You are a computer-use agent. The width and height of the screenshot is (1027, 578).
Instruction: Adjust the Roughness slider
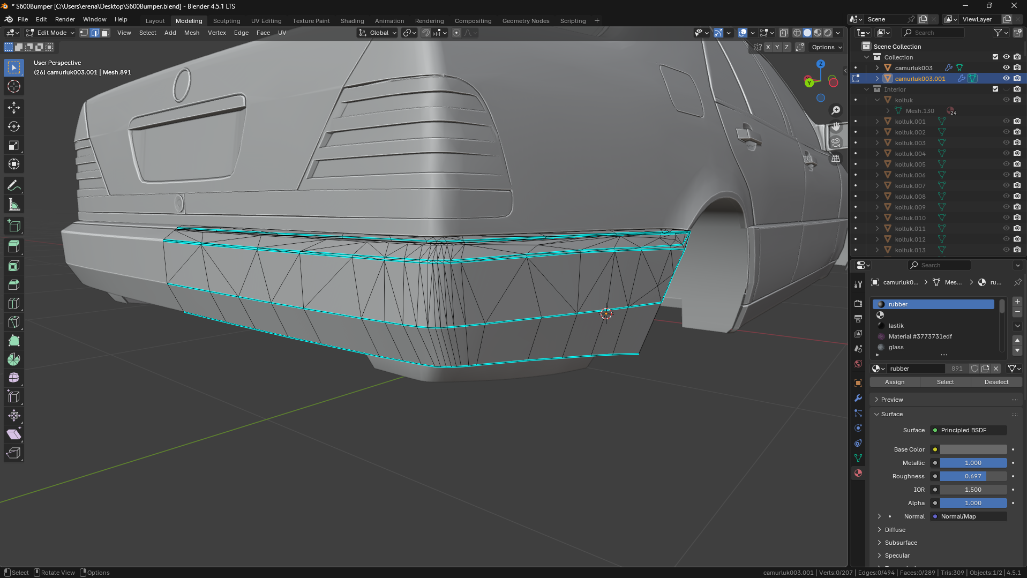click(973, 476)
